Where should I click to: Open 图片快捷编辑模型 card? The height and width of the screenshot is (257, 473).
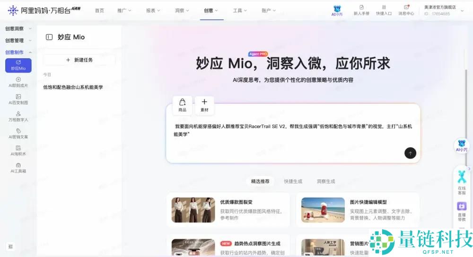[x=358, y=210]
